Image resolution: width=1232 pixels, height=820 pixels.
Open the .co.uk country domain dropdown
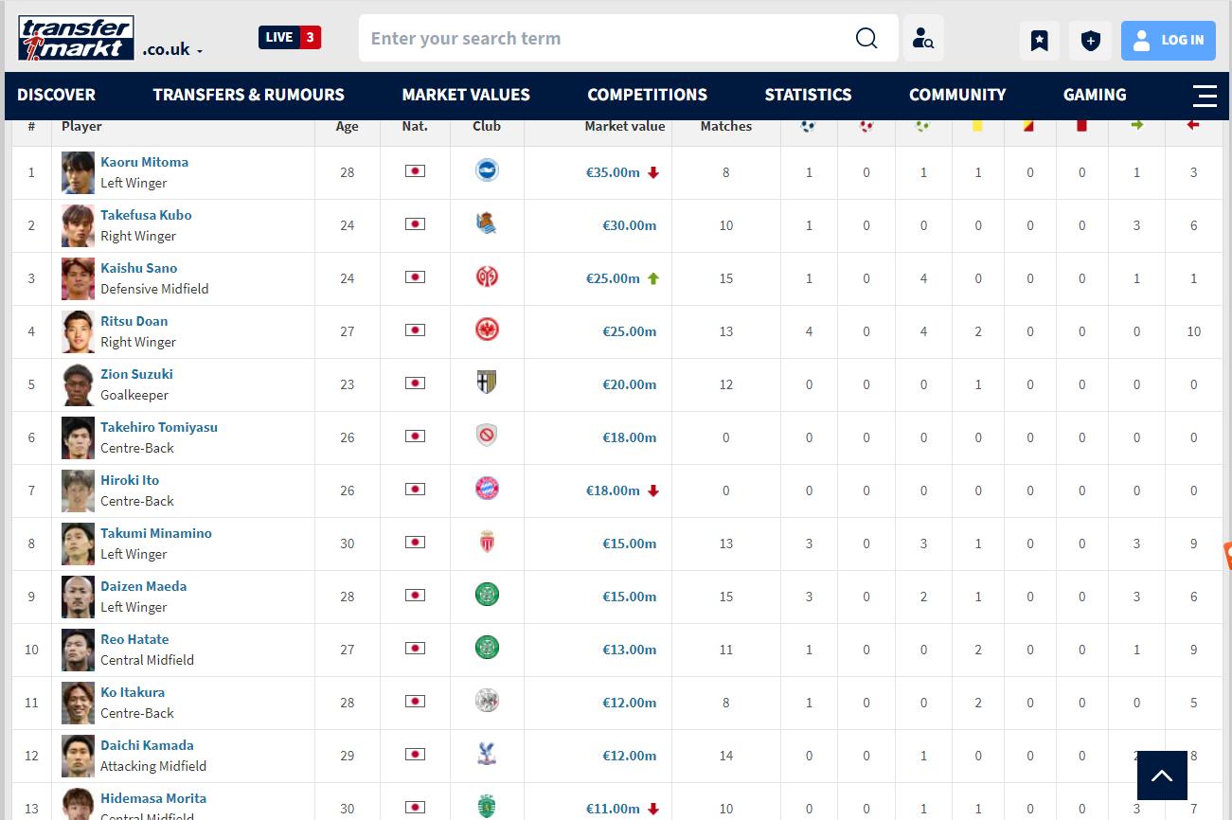coord(172,50)
